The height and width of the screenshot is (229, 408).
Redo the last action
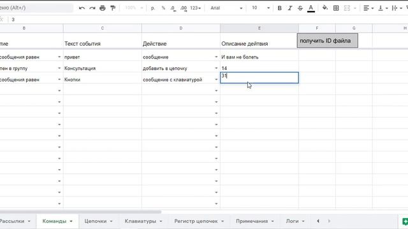click(92, 8)
